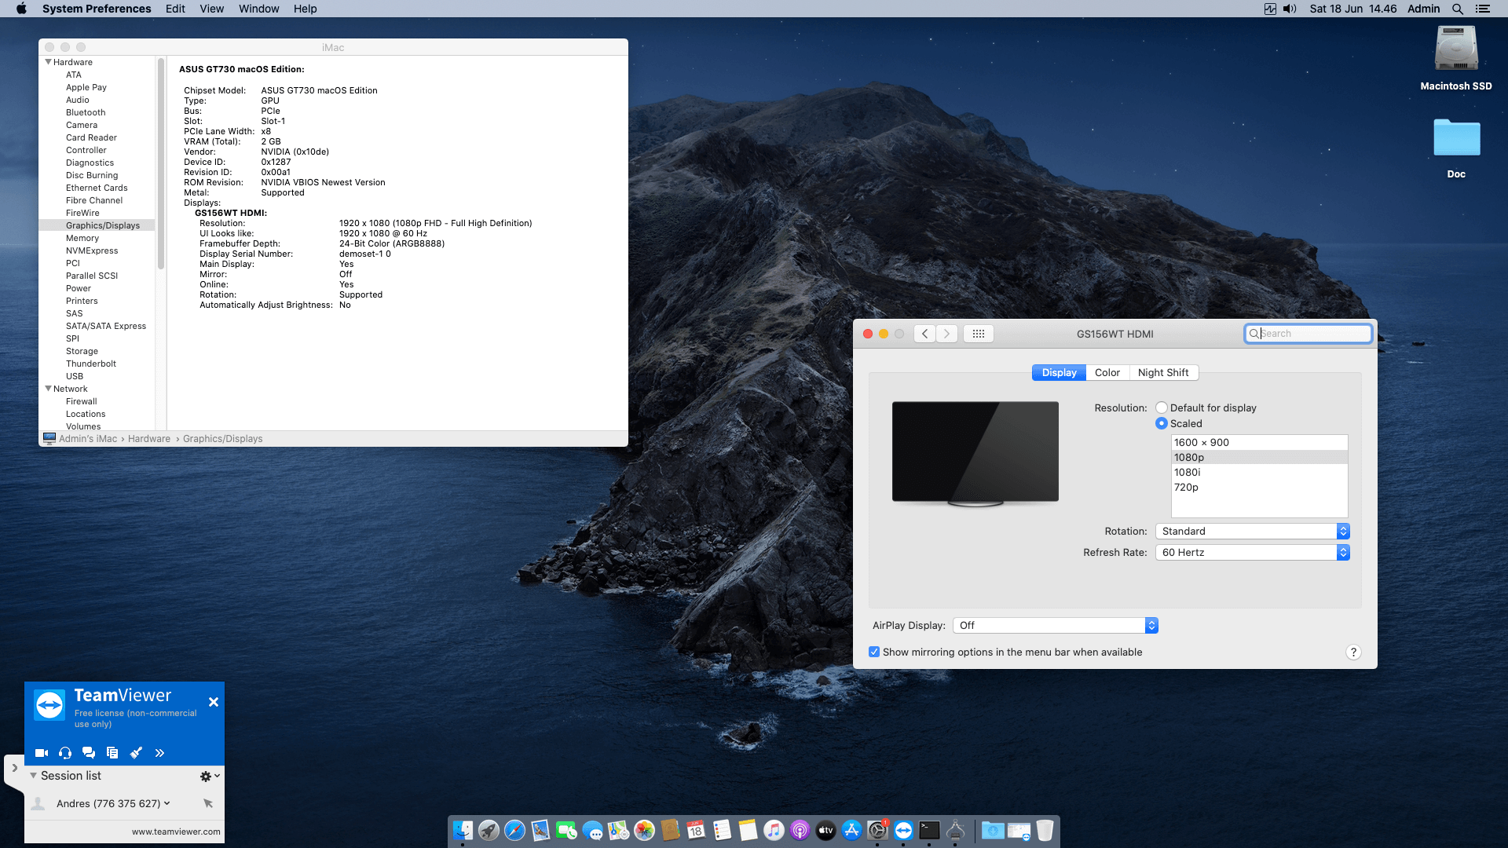Switch to the Night Shift tab
The width and height of the screenshot is (1508, 848).
(x=1164, y=372)
